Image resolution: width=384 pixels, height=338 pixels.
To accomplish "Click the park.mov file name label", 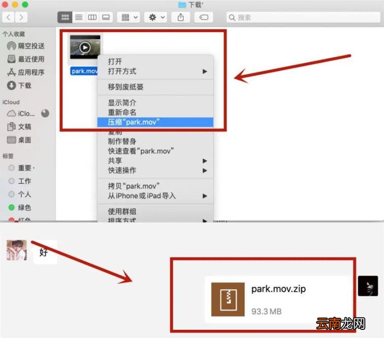I will (84, 71).
